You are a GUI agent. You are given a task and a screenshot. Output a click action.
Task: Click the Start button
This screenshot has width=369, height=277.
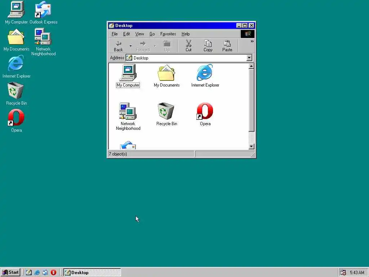(x=10, y=273)
